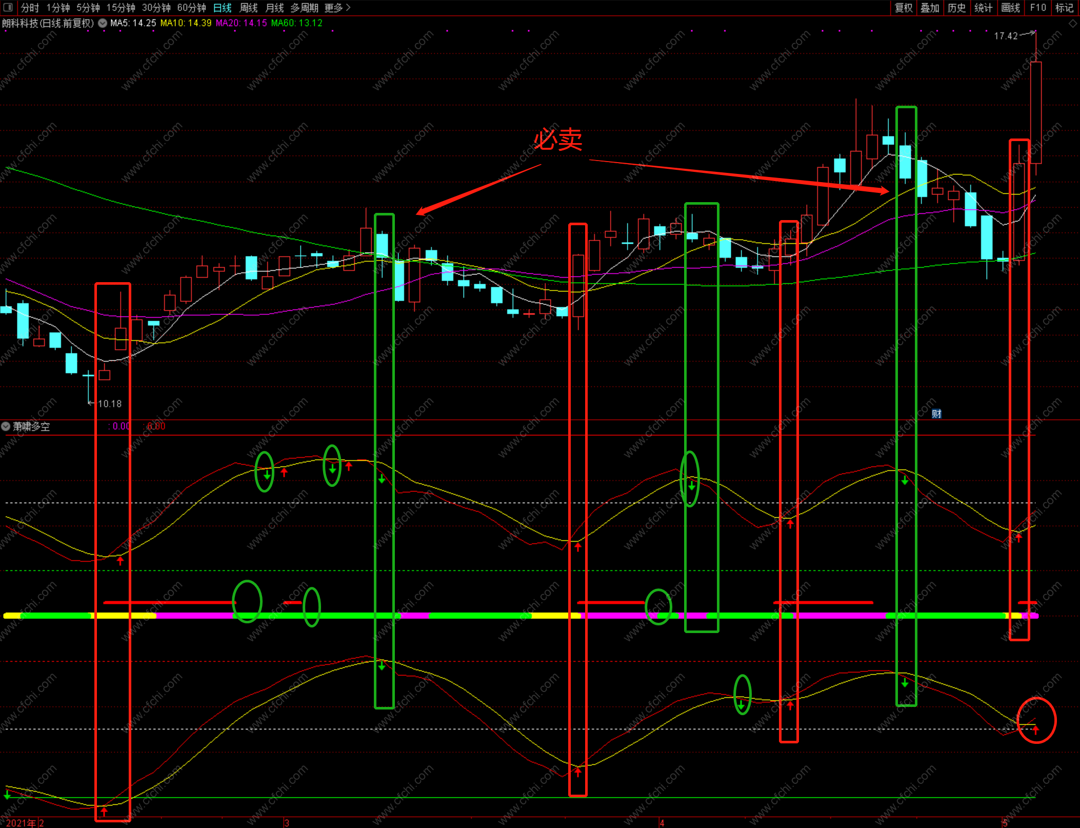Viewport: 1080px width, 828px height.
Task: Select the 月线 monthly period
Action: click(x=274, y=8)
